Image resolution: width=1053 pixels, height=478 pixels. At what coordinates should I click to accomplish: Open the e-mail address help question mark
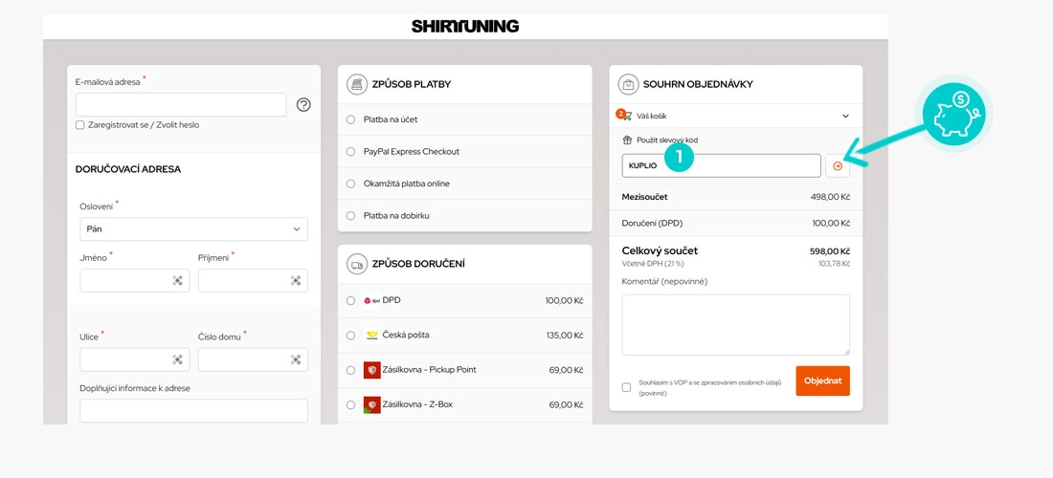(x=303, y=104)
